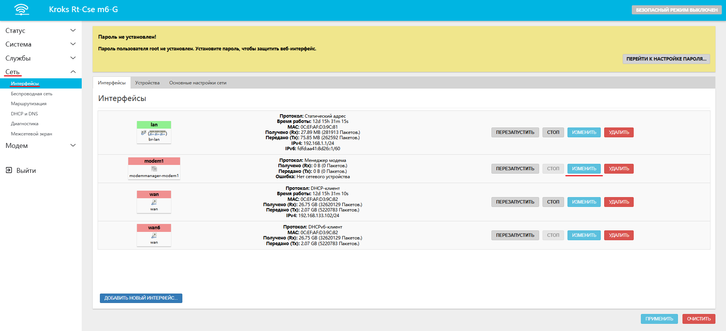Expand the Система sidebar section

point(73,44)
